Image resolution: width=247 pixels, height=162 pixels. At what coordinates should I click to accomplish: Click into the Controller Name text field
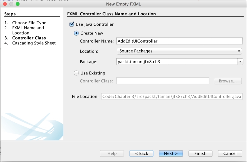click(x=179, y=41)
